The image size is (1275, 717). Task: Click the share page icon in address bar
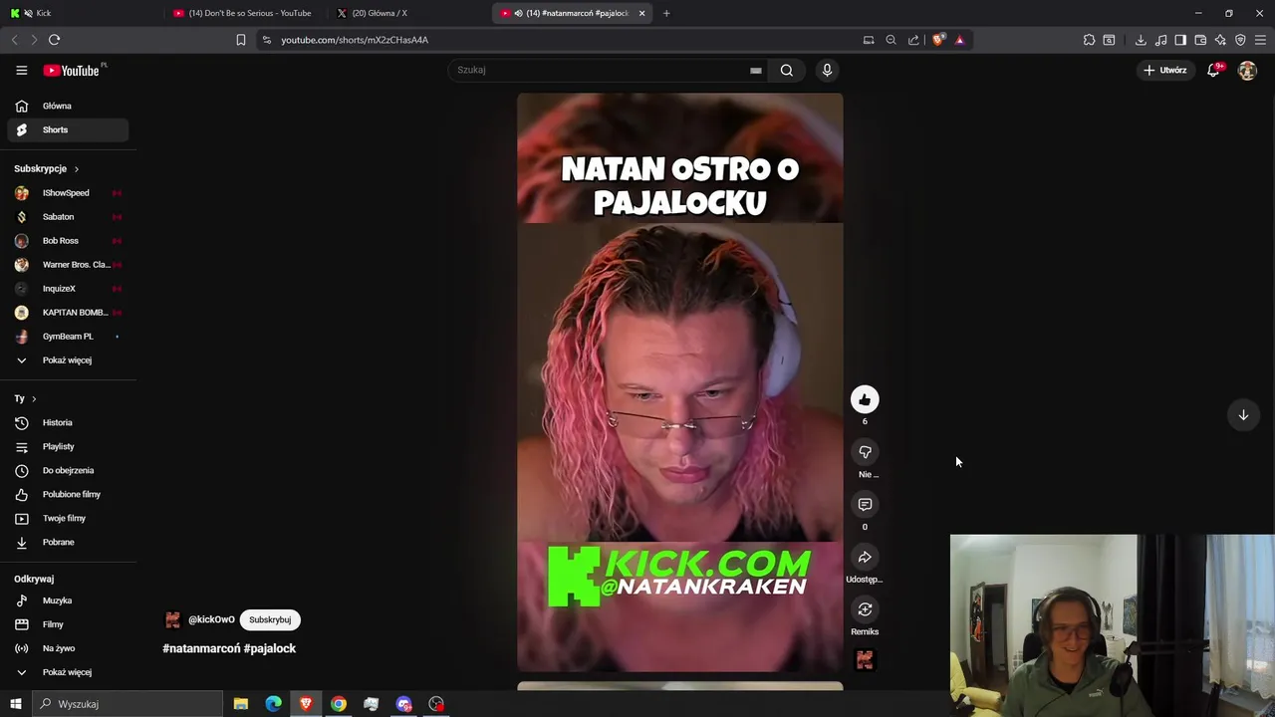tap(913, 40)
